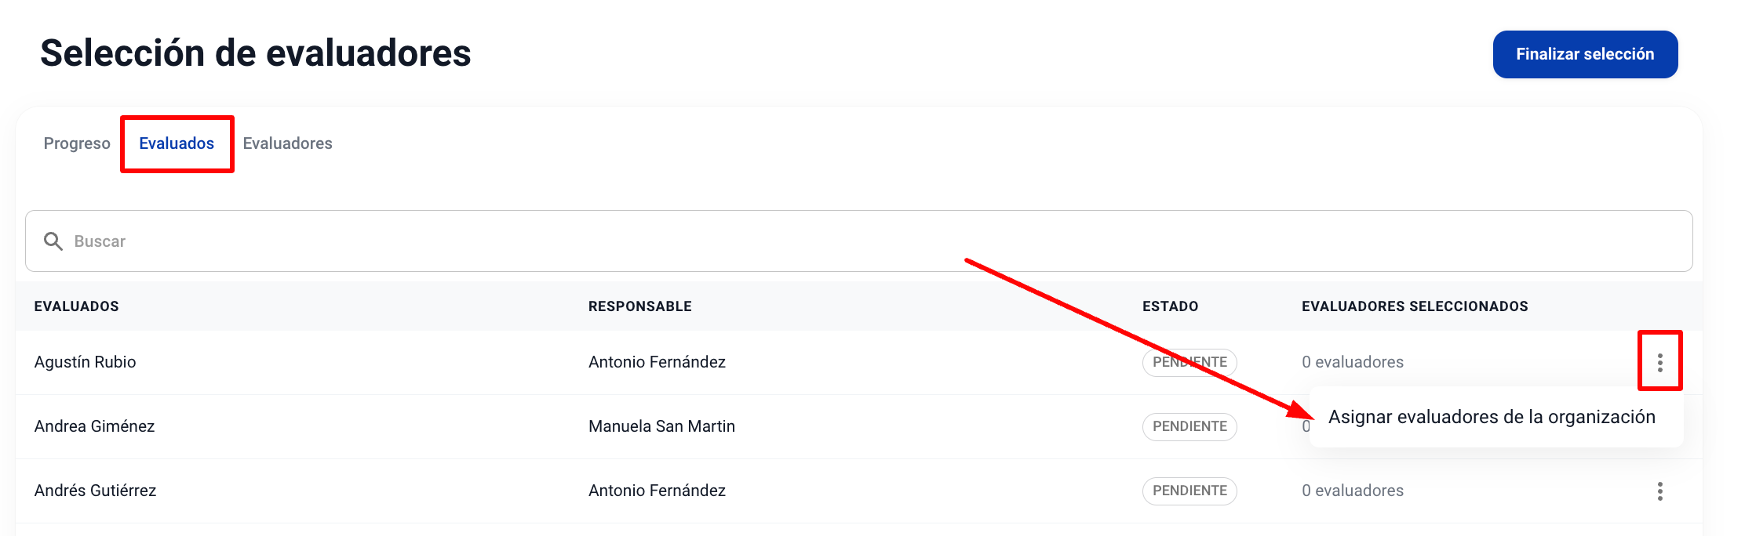Open the three-dot menu for Agustín Rubio
This screenshot has height=536, width=1745.
[x=1659, y=362]
